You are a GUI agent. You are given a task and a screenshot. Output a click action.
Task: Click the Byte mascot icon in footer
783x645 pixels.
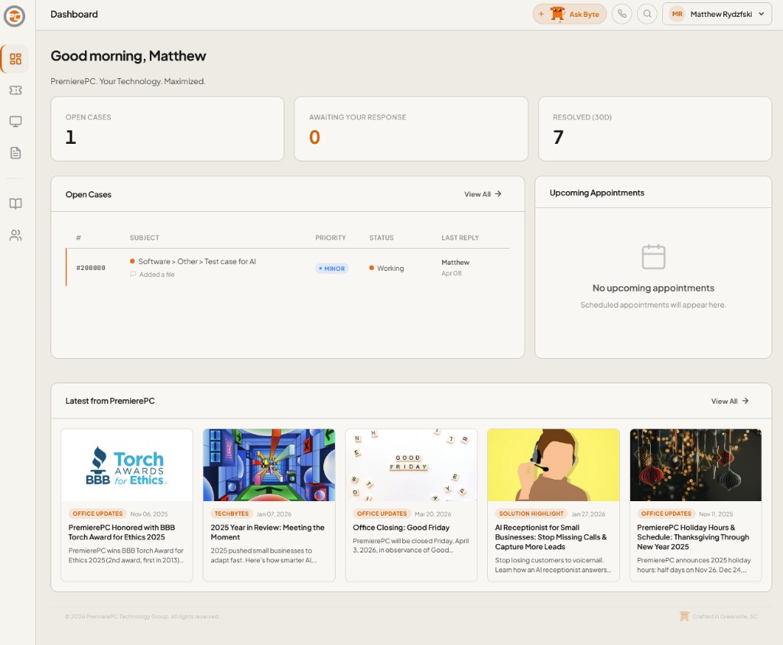[x=684, y=616]
